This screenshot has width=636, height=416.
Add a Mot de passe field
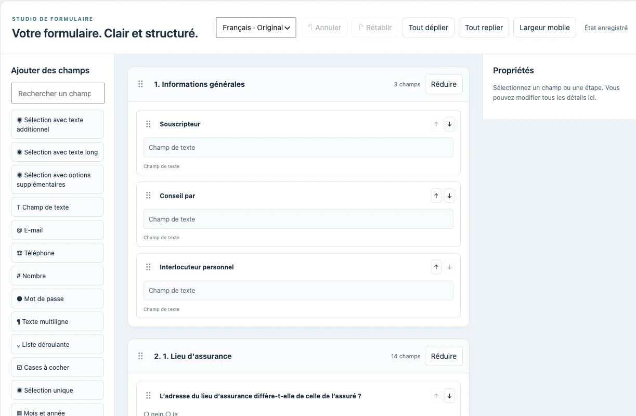pyautogui.click(x=57, y=298)
